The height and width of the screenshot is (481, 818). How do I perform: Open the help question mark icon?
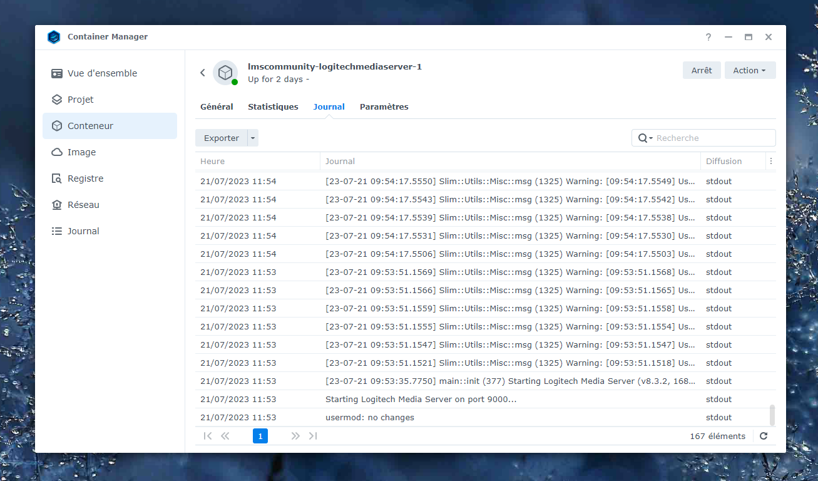(x=708, y=37)
